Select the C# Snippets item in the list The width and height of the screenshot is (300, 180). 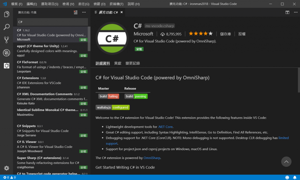pyautogui.click(x=52, y=131)
